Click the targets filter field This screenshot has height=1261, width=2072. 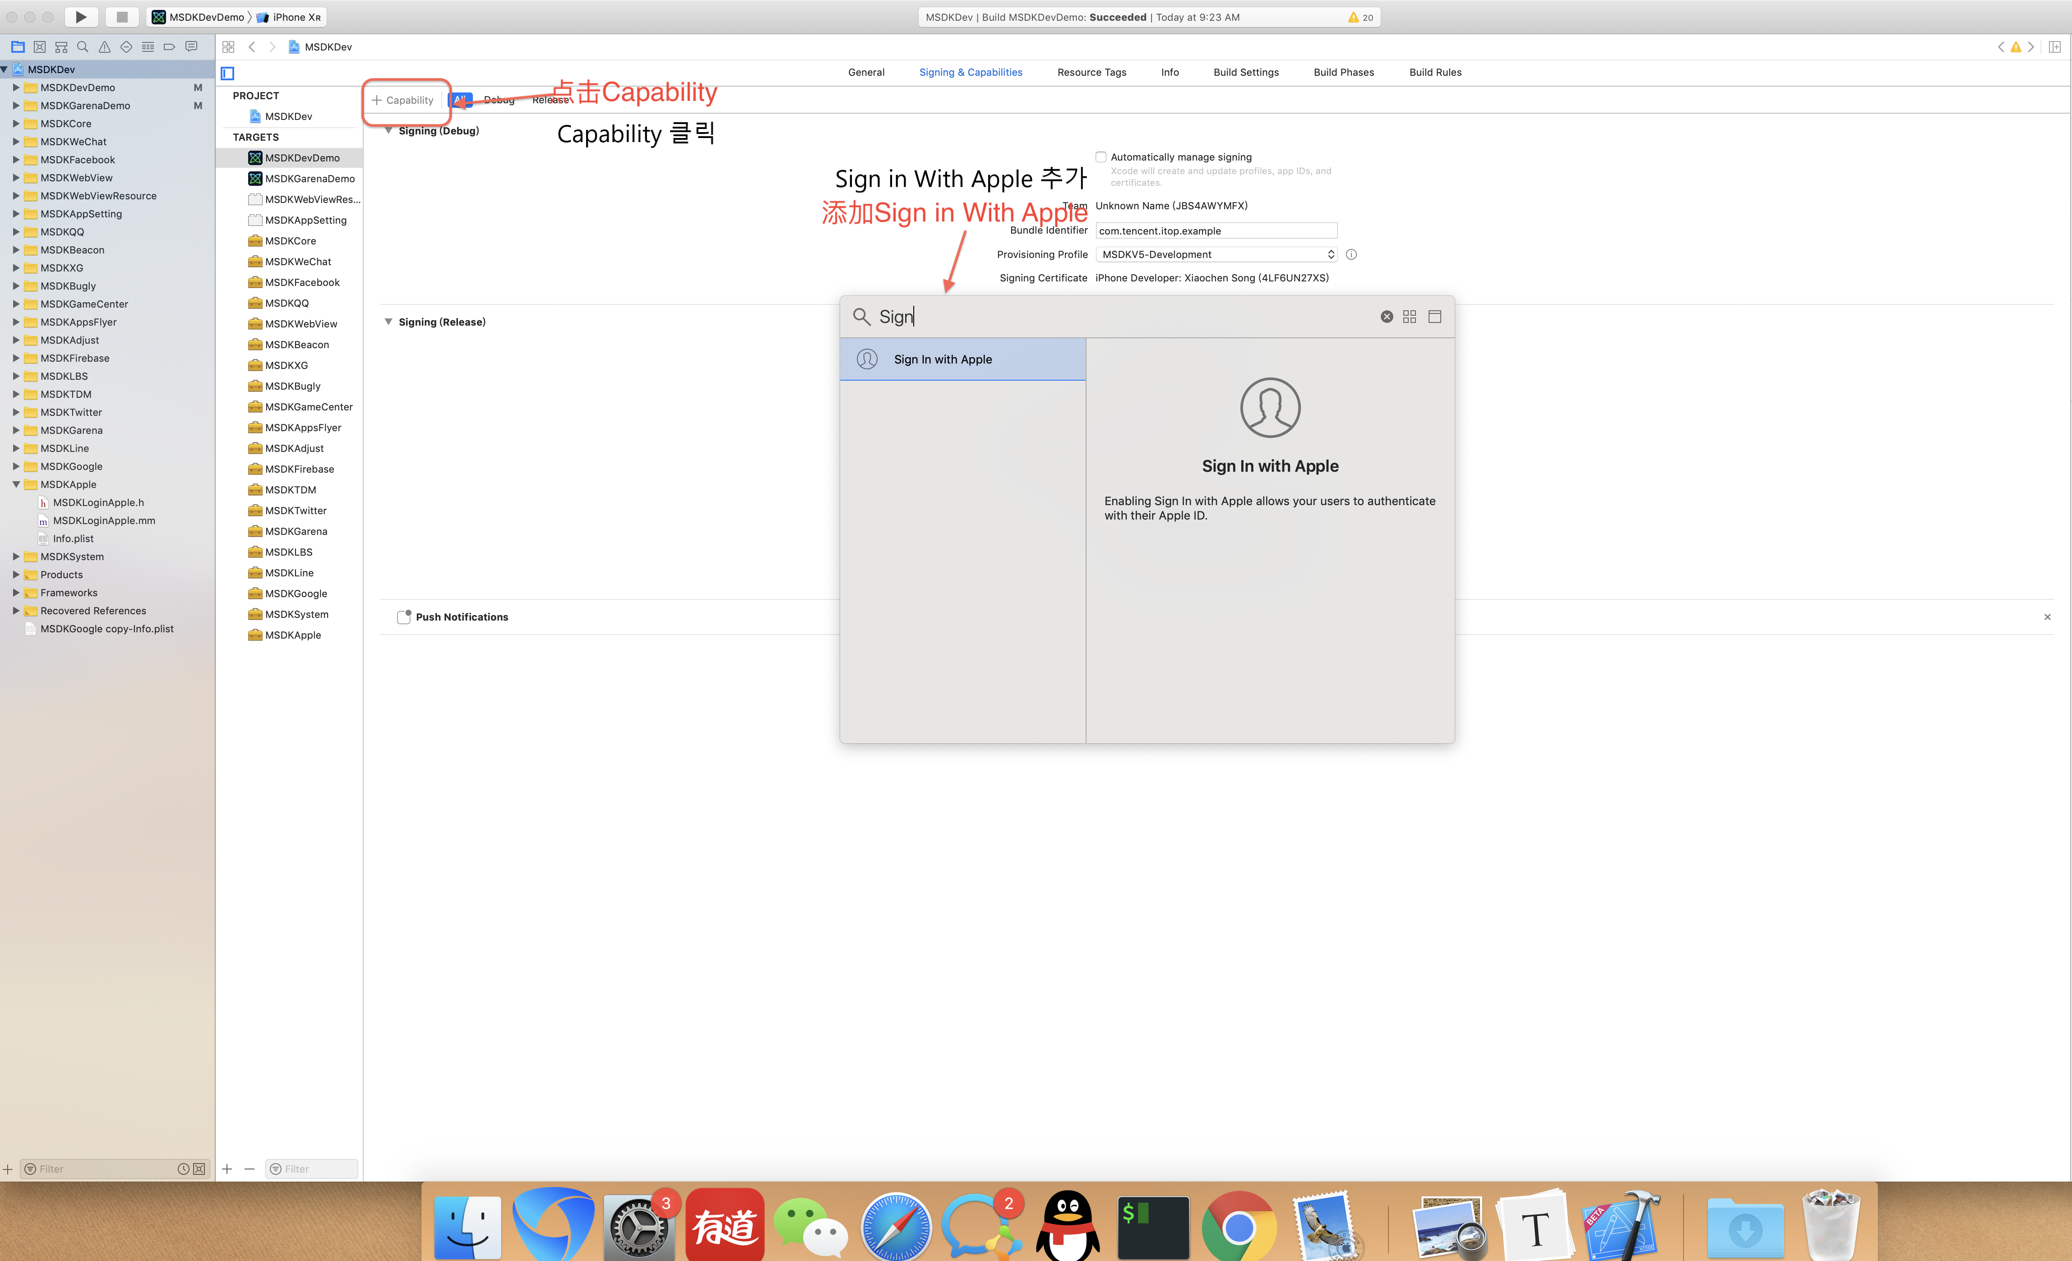(x=312, y=1169)
